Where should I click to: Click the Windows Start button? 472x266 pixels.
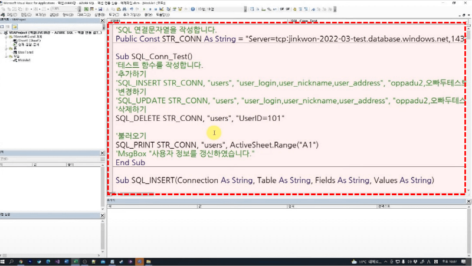[3, 262]
